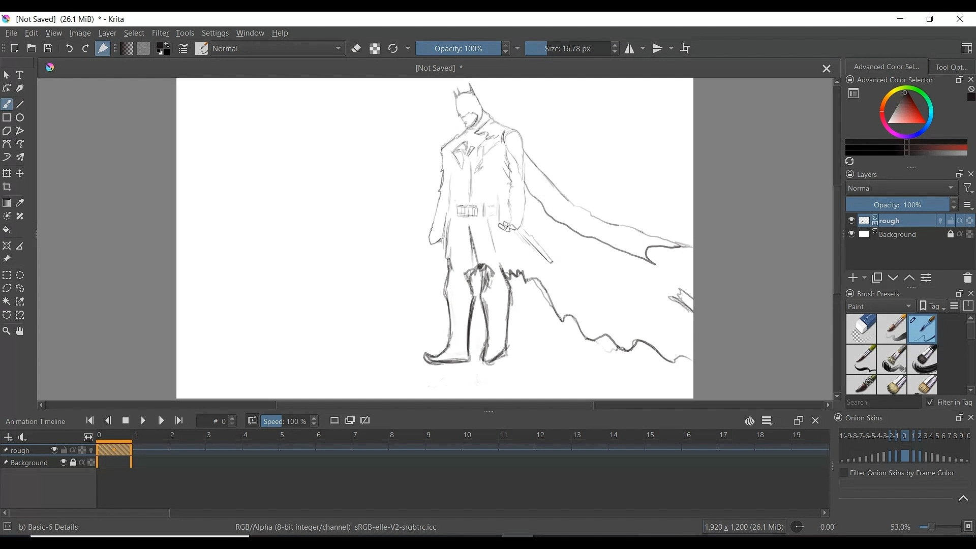Select the Crop tool
This screenshot has height=549, width=976.
(x=7, y=188)
